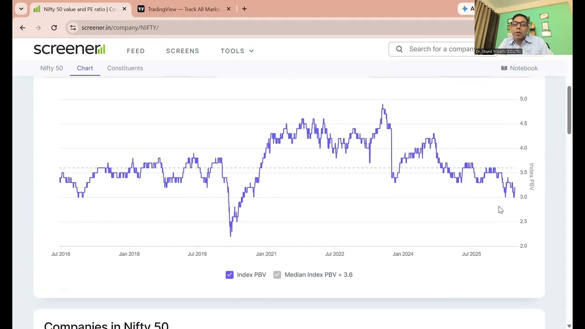Open a new browser tab
The height and width of the screenshot is (329, 585).
[x=244, y=9]
